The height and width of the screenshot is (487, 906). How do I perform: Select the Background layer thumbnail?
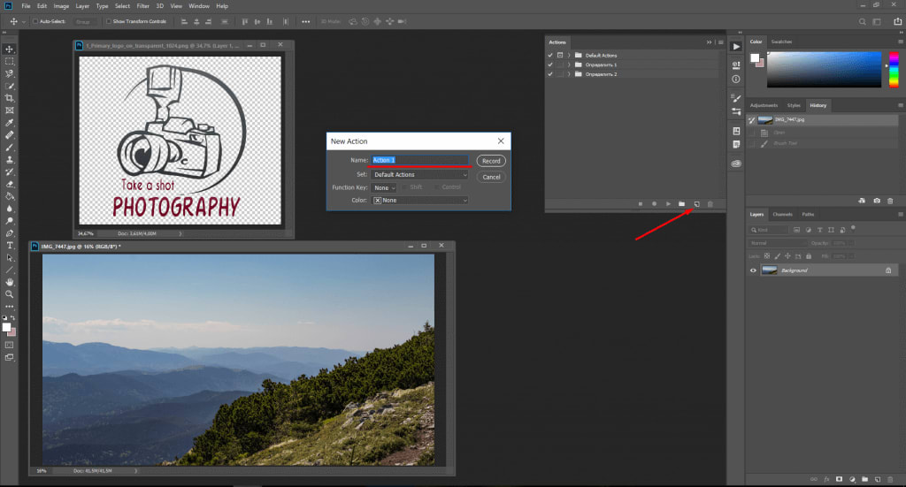point(769,270)
